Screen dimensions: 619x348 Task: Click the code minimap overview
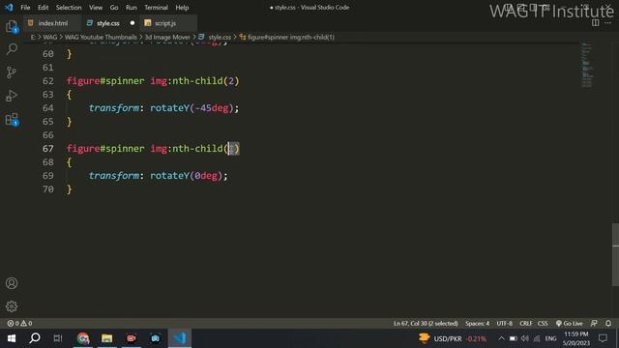pos(587,65)
